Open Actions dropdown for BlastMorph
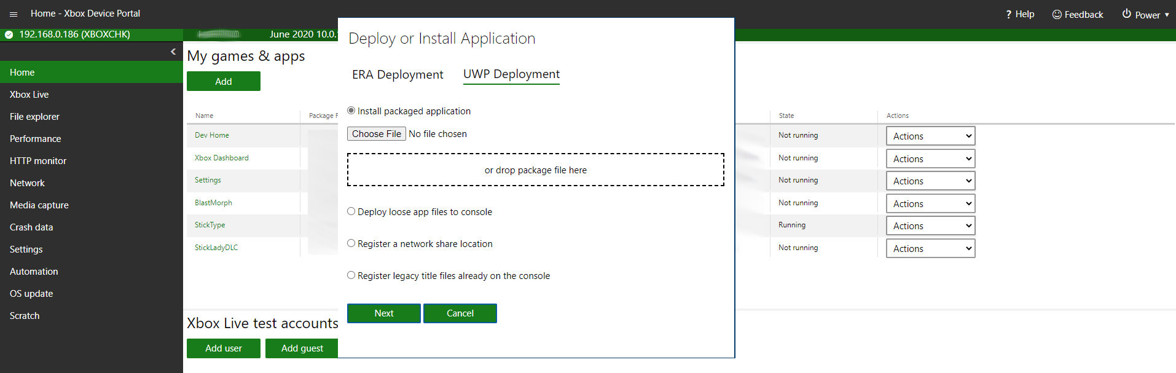The width and height of the screenshot is (1176, 373). [x=930, y=203]
